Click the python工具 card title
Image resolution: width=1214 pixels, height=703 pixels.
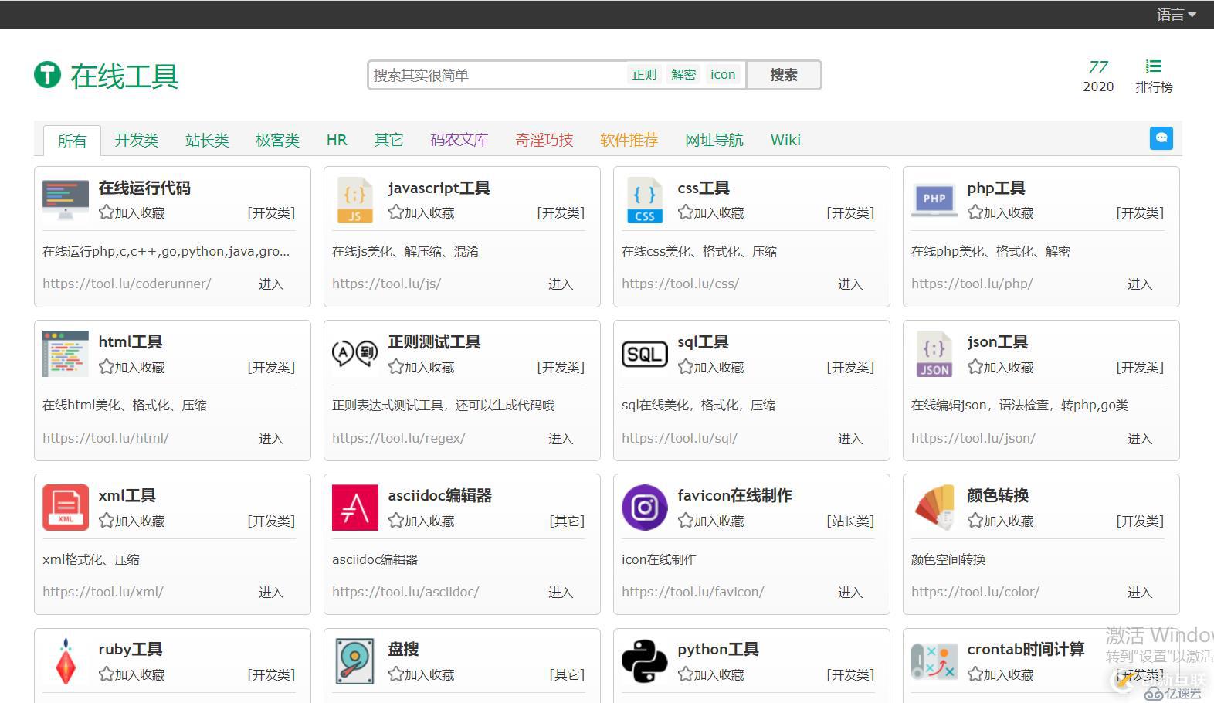(x=718, y=649)
